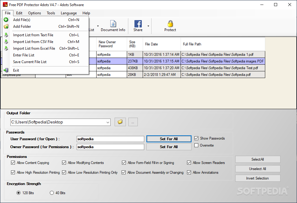Select Import List from Text File
The width and height of the screenshot is (297, 203).
46,35
